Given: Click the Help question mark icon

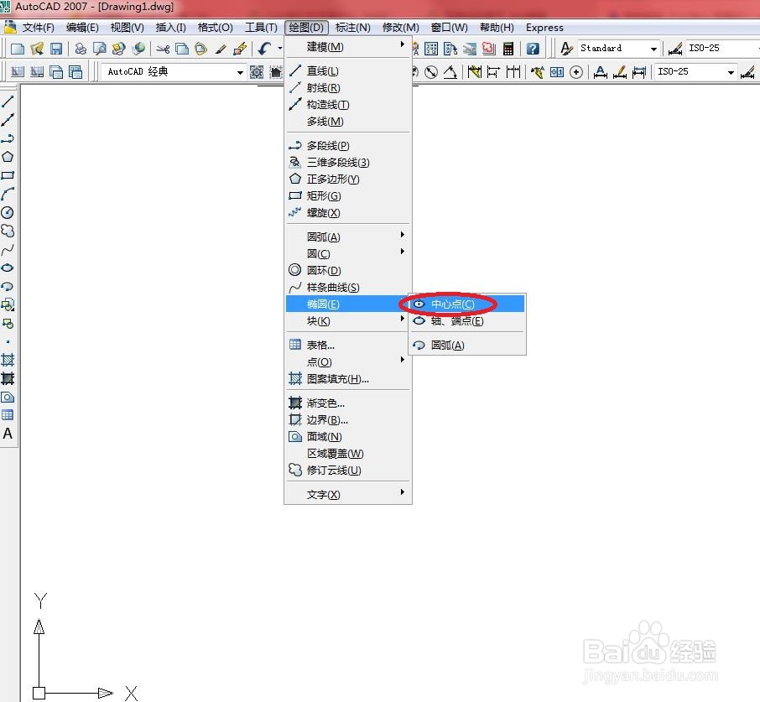Looking at the screenshot, I should click(532, 49).
